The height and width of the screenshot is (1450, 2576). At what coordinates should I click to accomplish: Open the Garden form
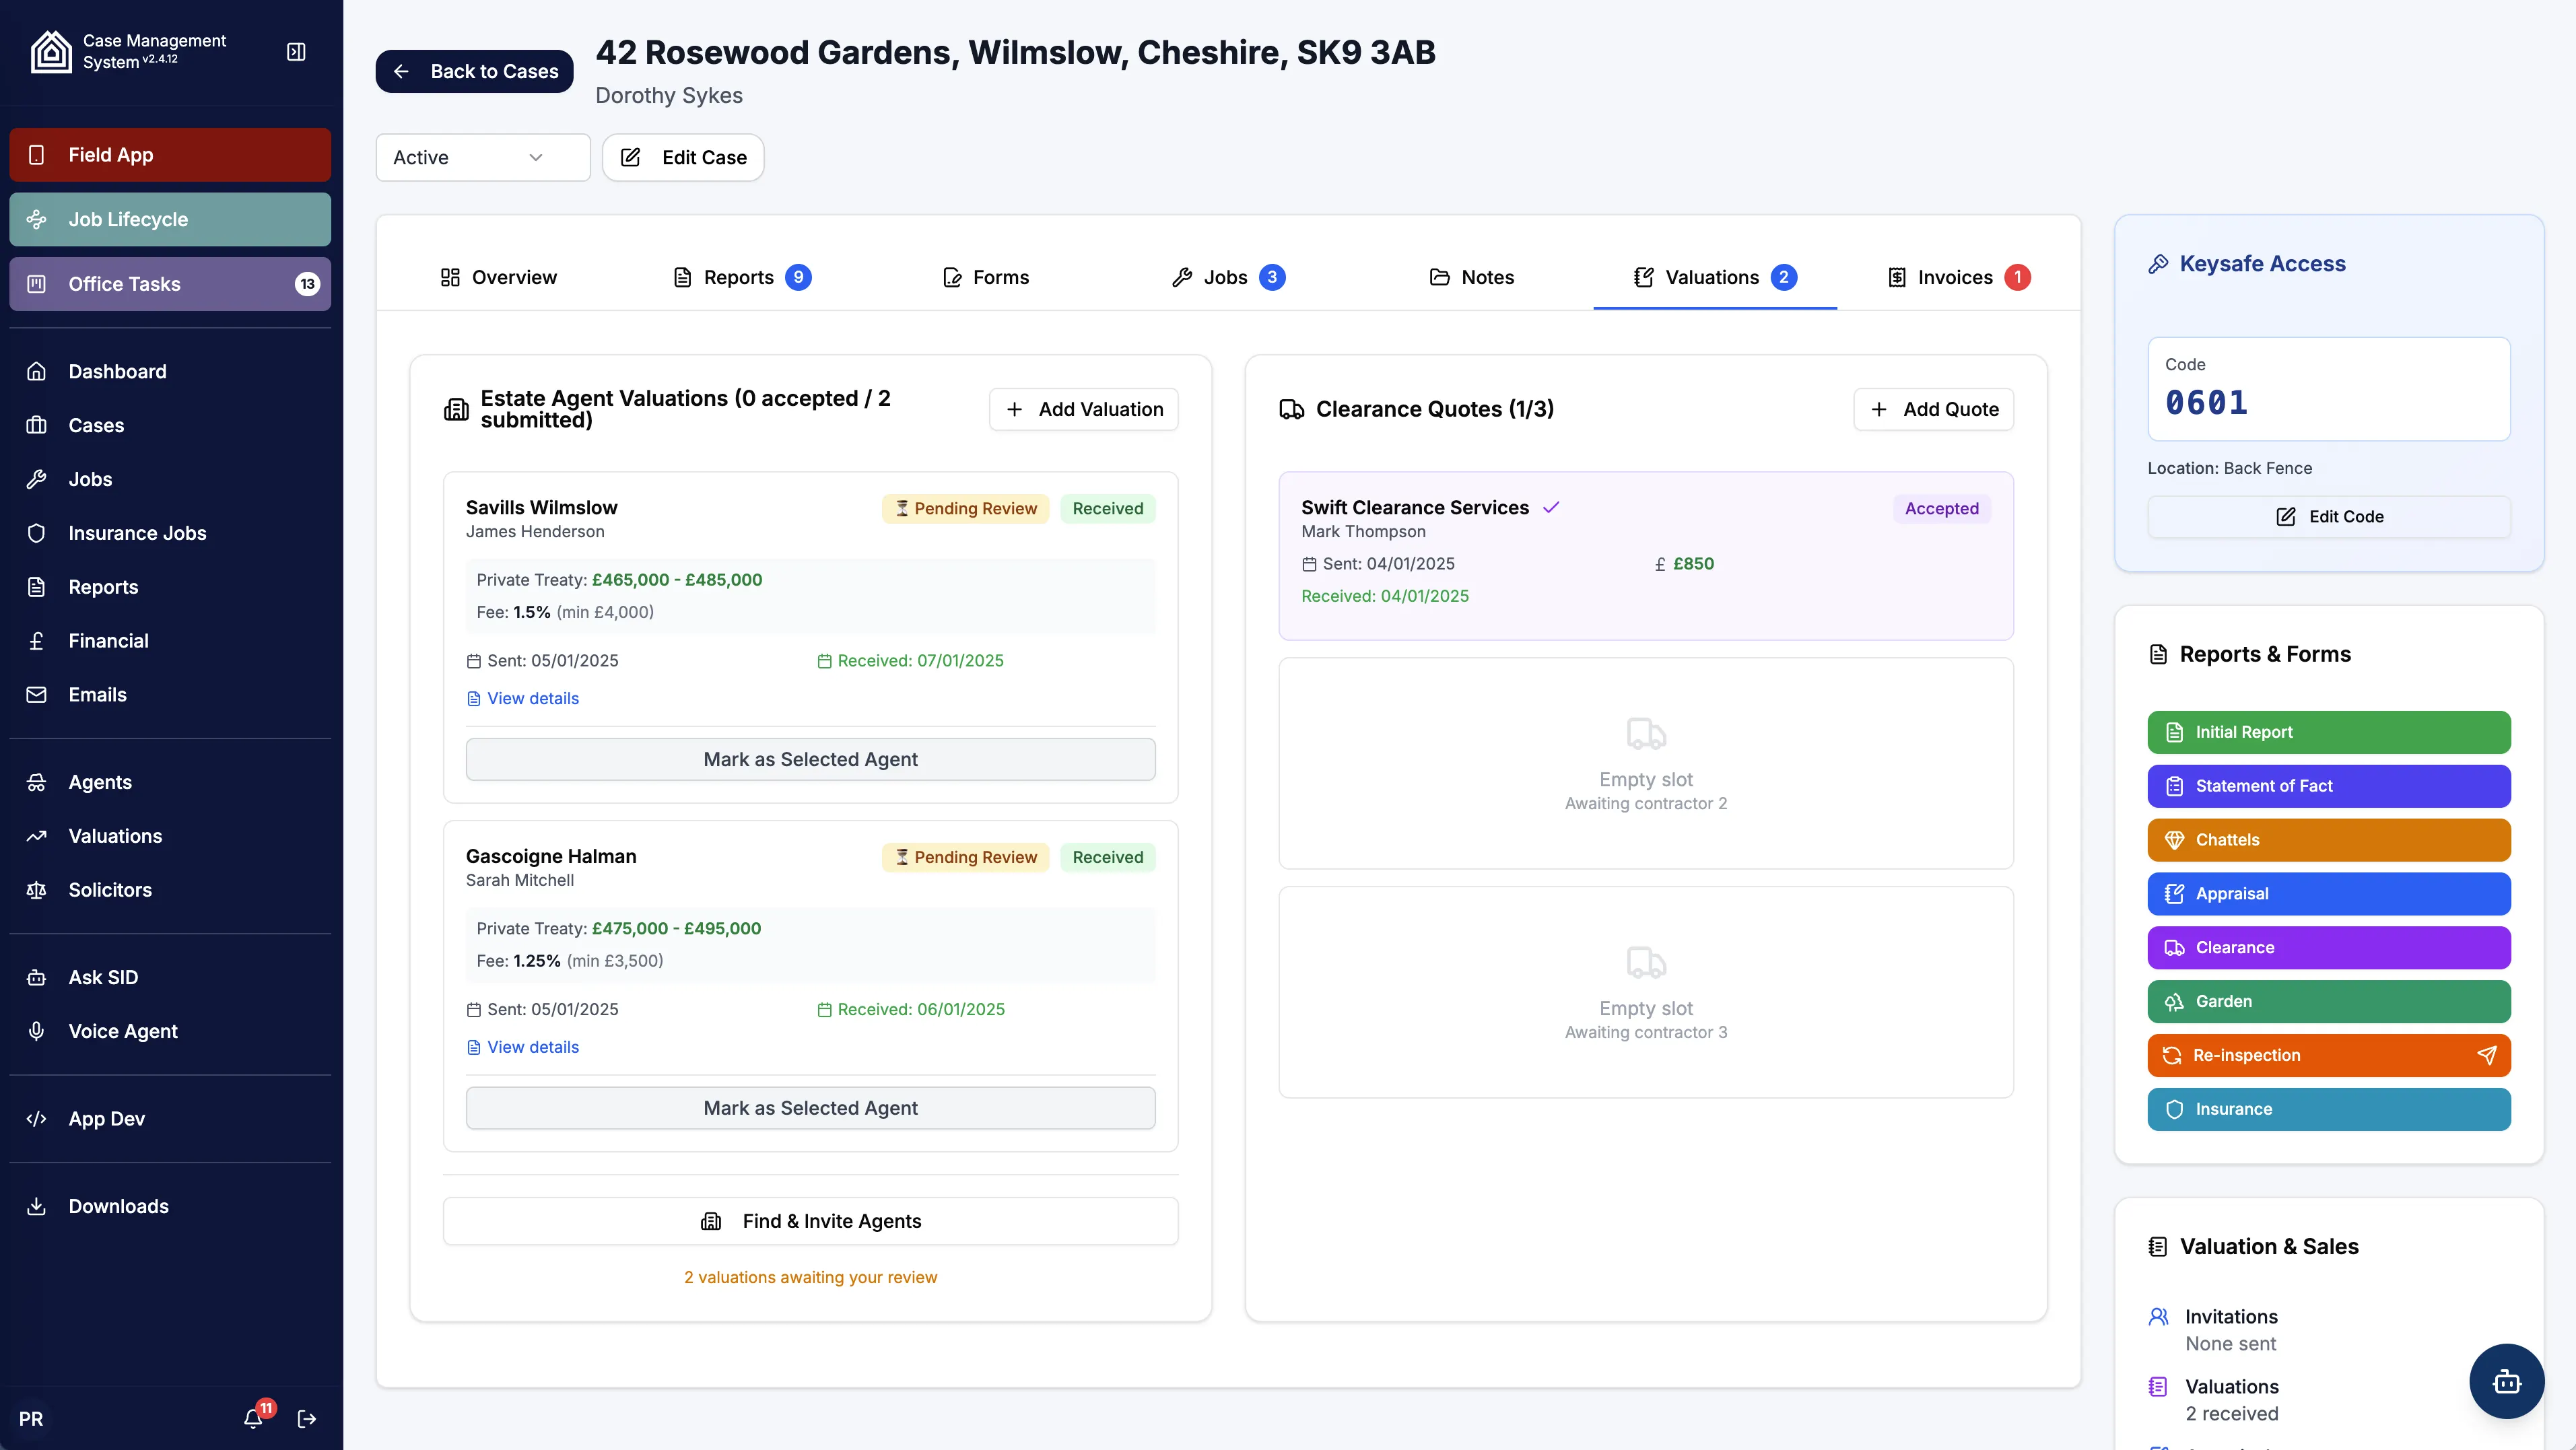2329,1001
